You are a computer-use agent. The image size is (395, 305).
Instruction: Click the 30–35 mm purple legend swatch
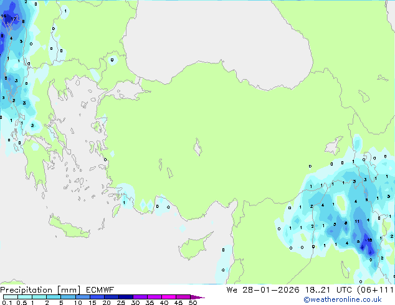[140, 297]
